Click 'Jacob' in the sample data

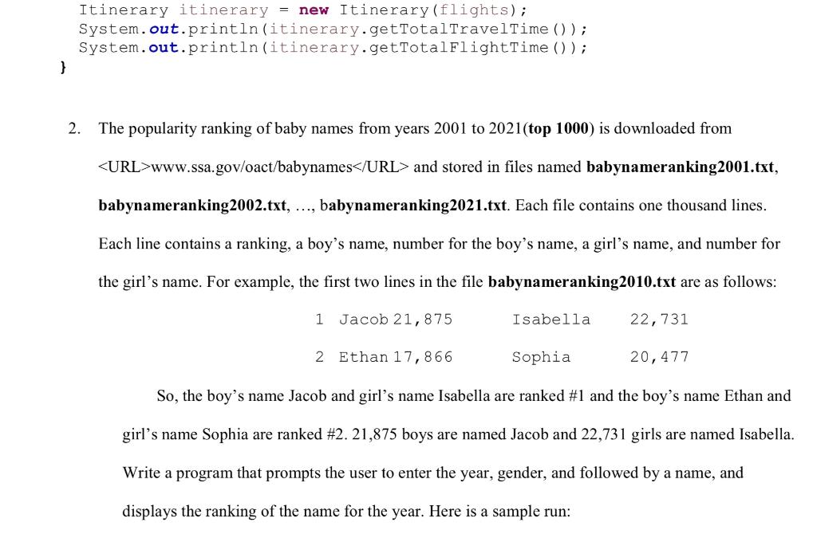point(364,320)
